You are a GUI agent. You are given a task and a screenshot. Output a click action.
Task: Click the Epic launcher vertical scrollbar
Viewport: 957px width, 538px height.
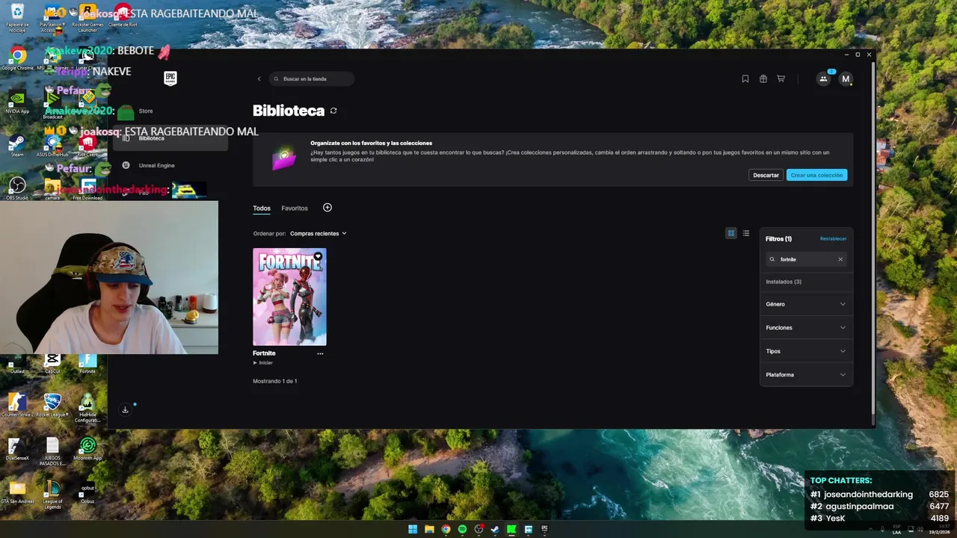pos(873,239)
